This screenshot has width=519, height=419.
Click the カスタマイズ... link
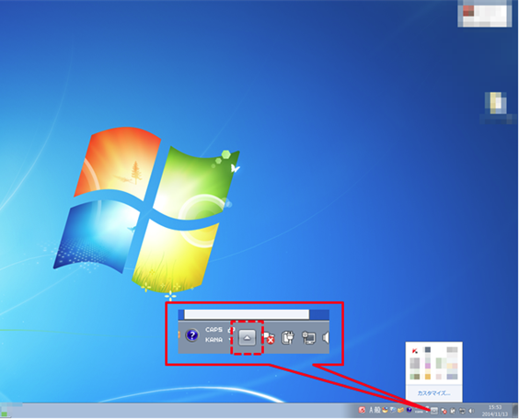(x=433, y=393)
